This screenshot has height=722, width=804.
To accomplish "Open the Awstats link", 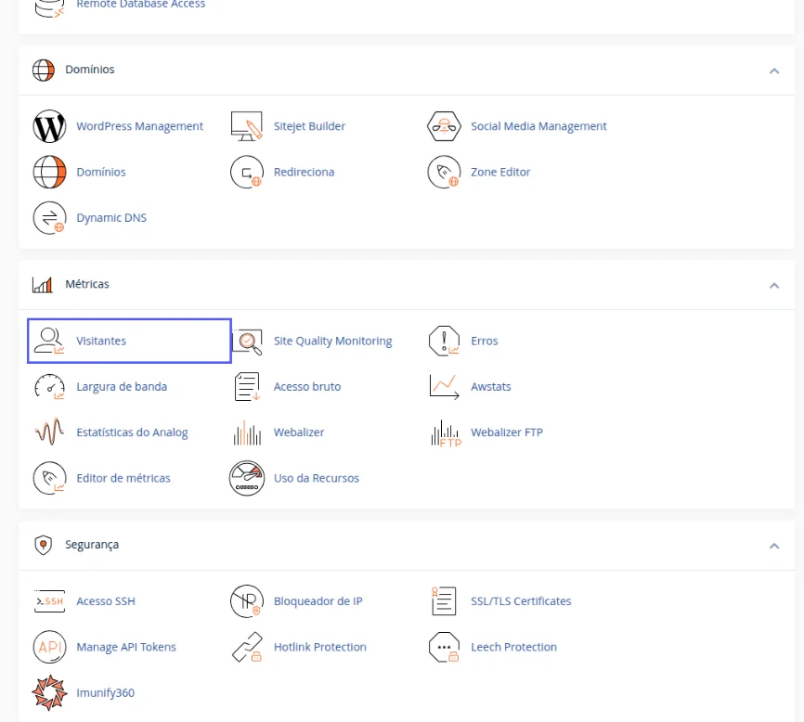I will pos(491,387).
